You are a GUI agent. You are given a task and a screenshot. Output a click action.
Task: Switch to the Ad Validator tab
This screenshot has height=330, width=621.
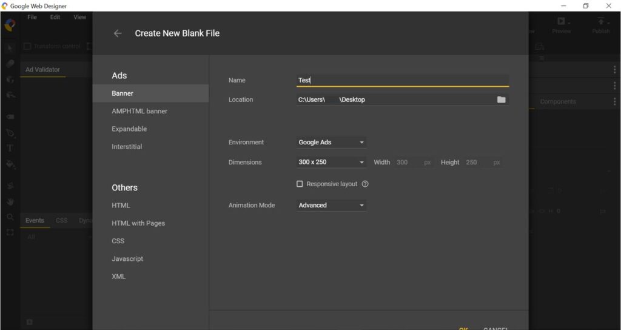pyautogui.click(x=43, y=70)
